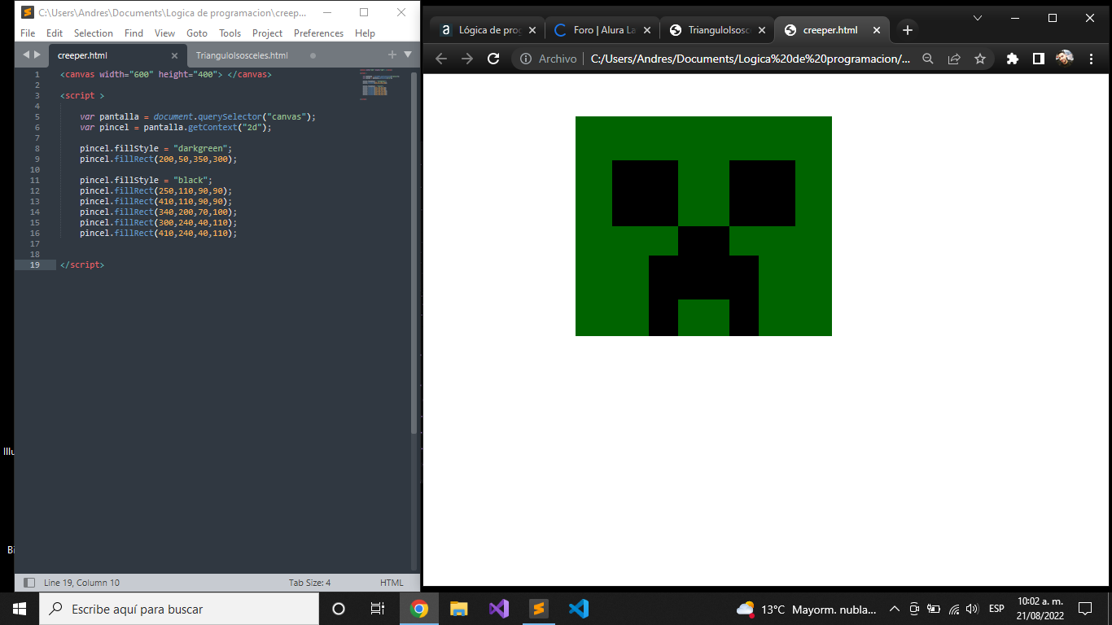Click unsaved dot on TrianguloIsosceles.html tab
This screenshot has height=625, width=1112.
point(313,55)
